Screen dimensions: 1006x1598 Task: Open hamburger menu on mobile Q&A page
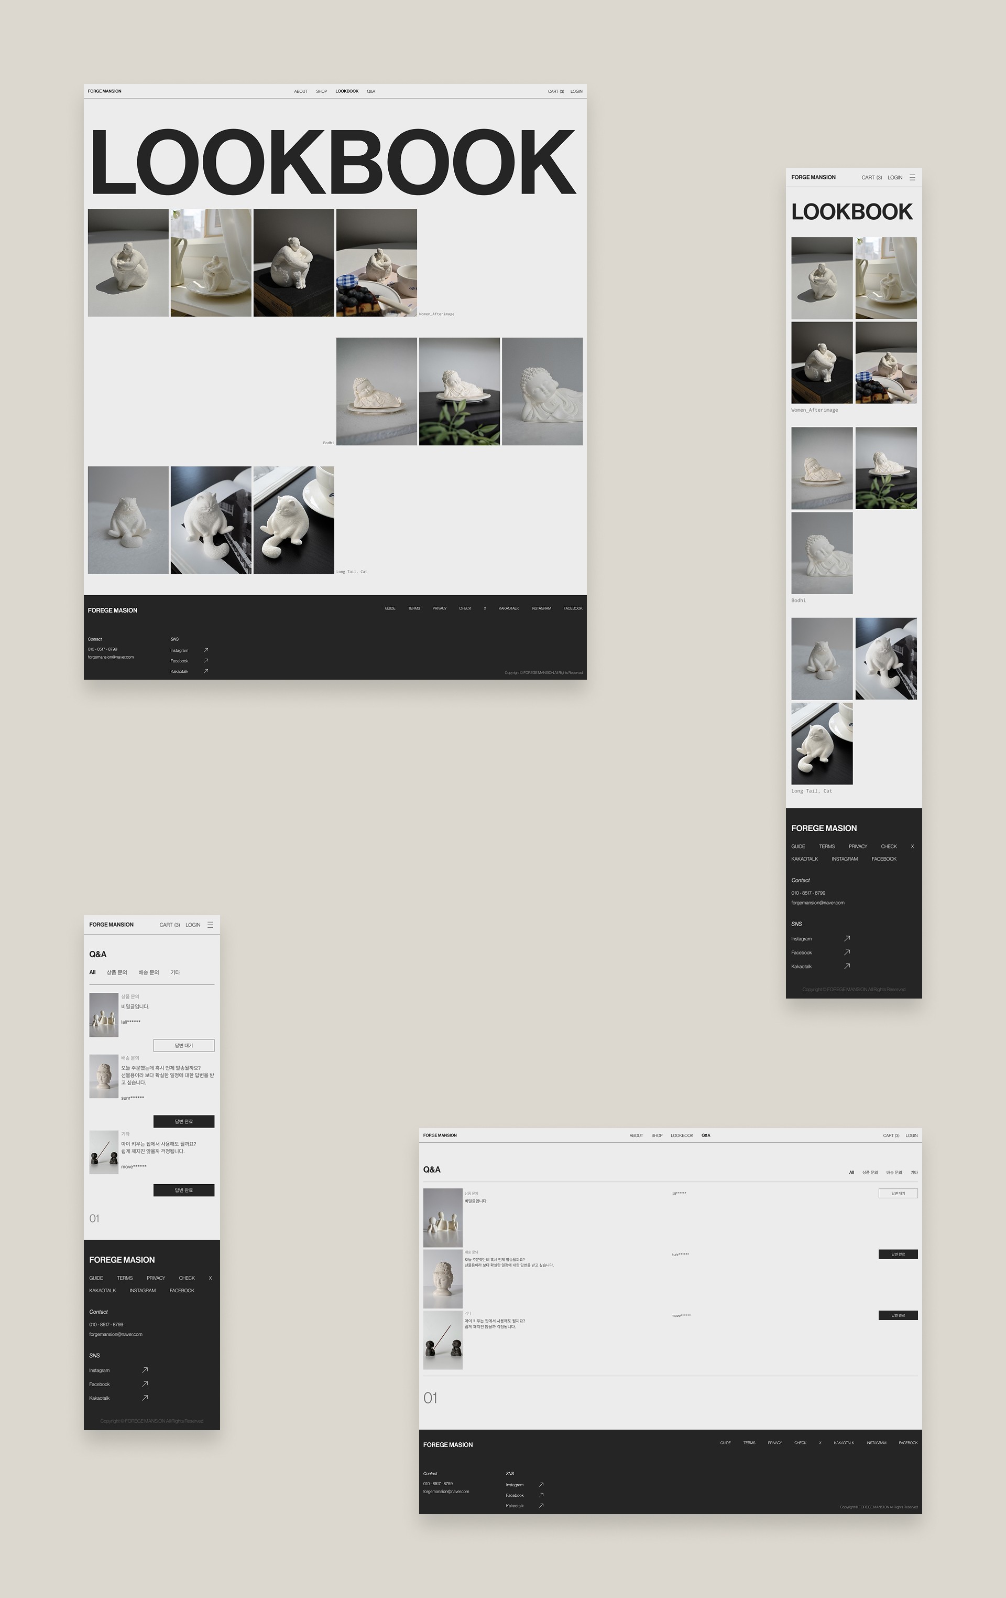pos(210,925)
